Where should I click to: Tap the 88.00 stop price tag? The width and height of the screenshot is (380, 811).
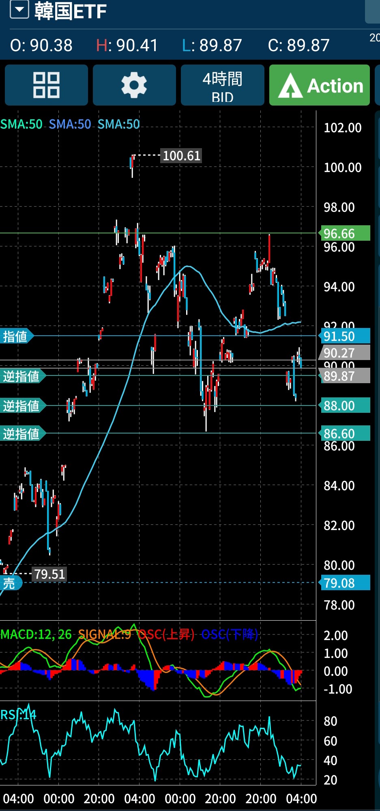click(x=345, y=405)
